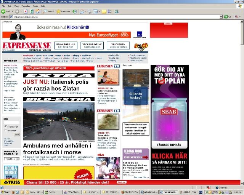Open the Back button history dropdown
244x195 pixels.
click(x=13, y=11)
